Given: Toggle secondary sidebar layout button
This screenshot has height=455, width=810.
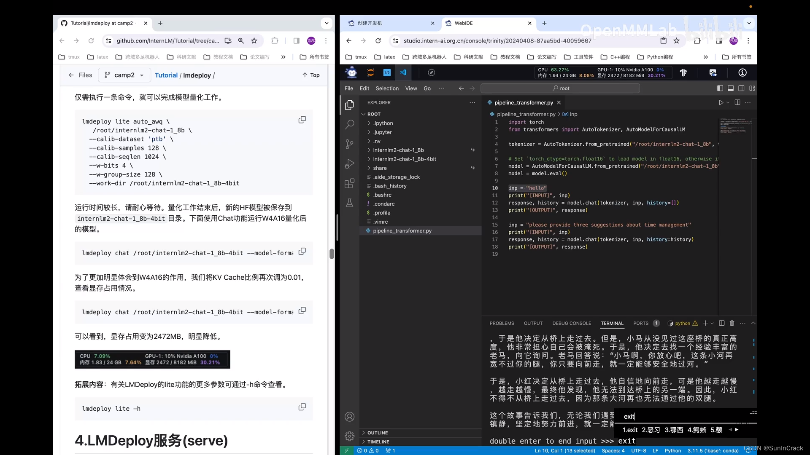Looking at the screenshot, I should tap(741, 88).
